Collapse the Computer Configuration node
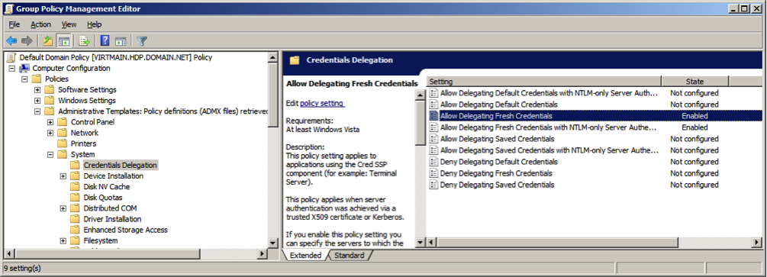 12,69
